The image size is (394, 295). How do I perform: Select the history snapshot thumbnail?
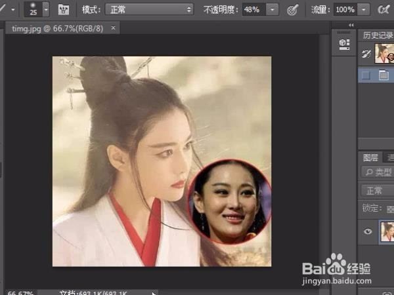384,54
